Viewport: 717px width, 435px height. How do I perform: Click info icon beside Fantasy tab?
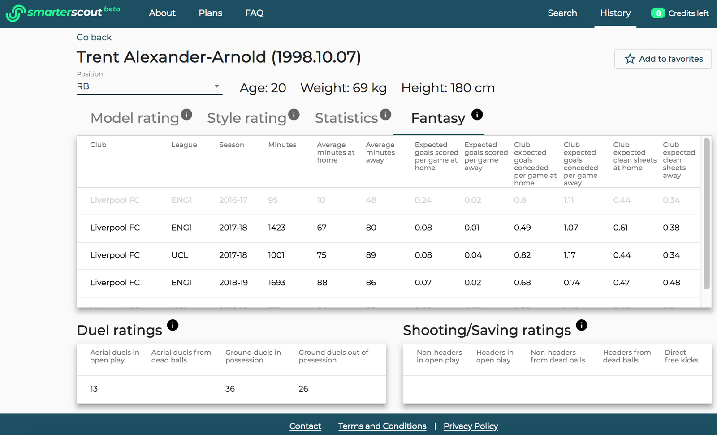point(477,115)
